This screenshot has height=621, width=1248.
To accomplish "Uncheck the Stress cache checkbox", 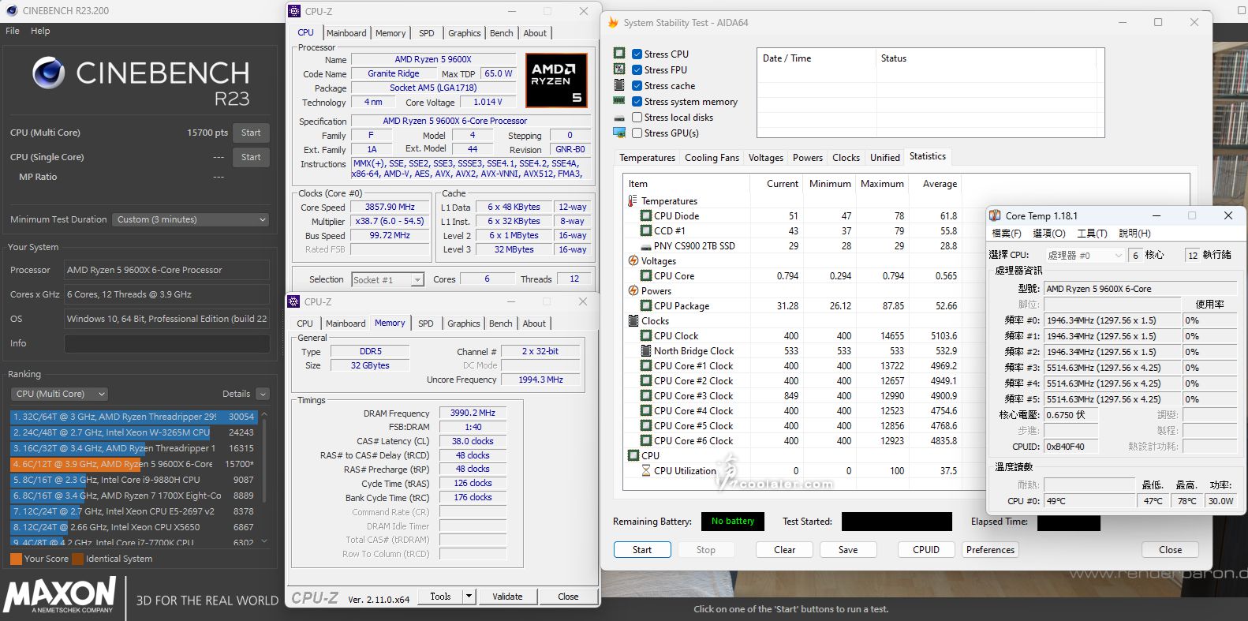I will 637,85.
